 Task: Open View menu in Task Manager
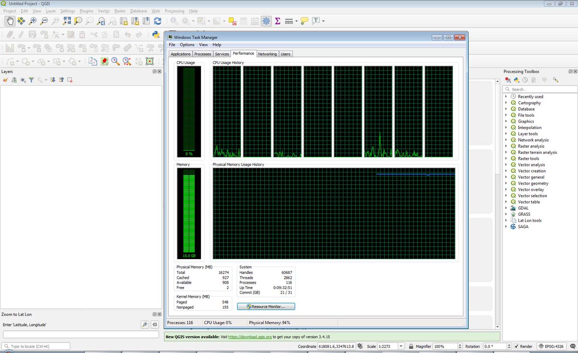(203, 45)
